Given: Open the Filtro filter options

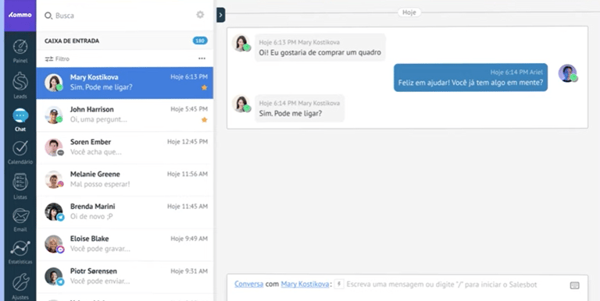Looking at the screenshot, I should point(57,58).
